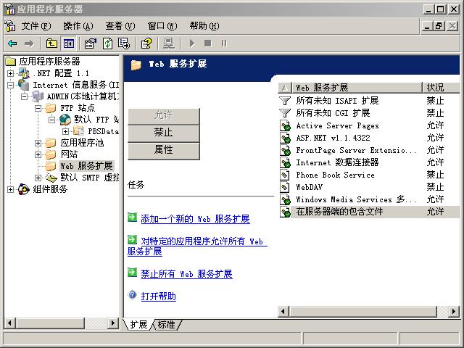Toggle the show/hide console tree icon
The height and width of the screenshot is (348, 464).
pos(69,43)
